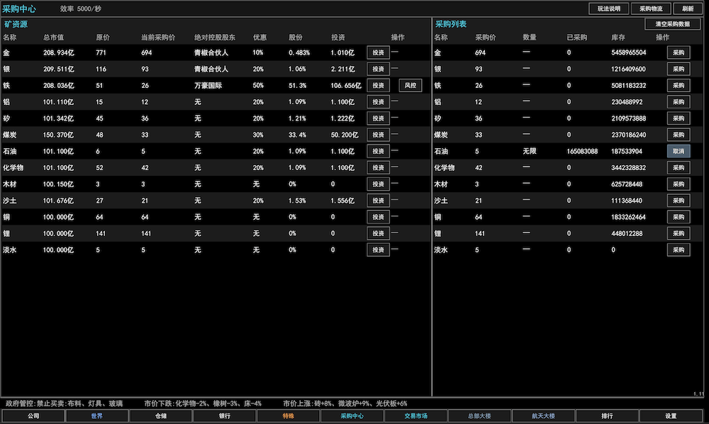This screenshot has width=709, height=424.
Task: Click 采购 for 锂 in purchase list
Action: tap(679, 233)
